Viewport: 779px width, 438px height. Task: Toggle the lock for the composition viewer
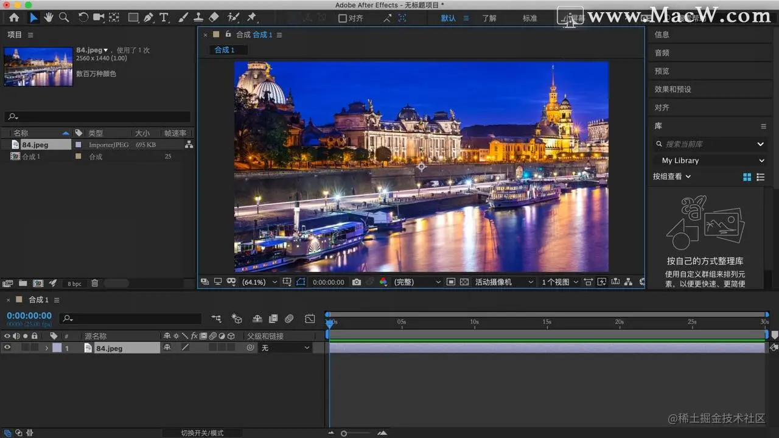[228, 35]
